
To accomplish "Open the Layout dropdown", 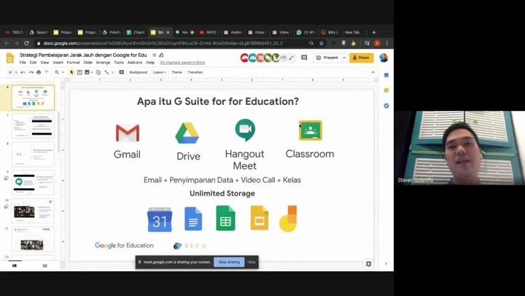I will (x=160, y=72).
